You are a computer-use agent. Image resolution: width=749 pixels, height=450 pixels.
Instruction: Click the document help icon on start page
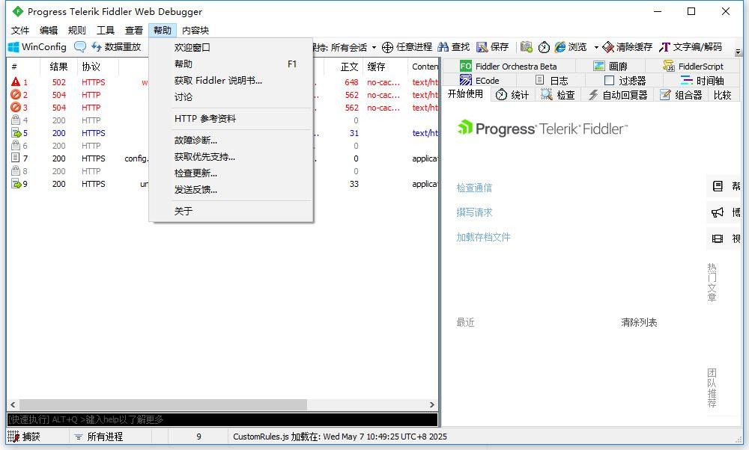pyautogui.click(x=718, y=186)
